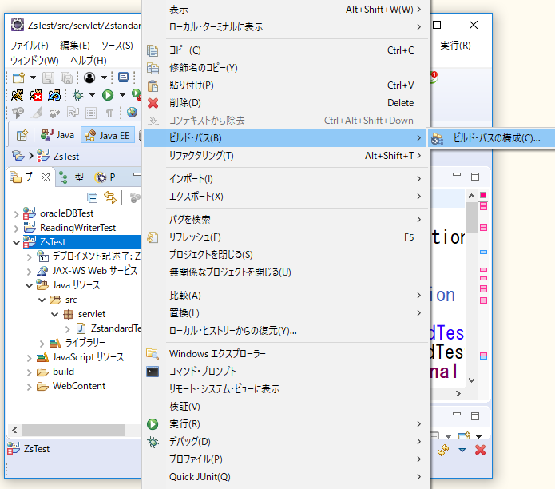Open 実行(R) submenu in context menu

click(x=287, y=423)
